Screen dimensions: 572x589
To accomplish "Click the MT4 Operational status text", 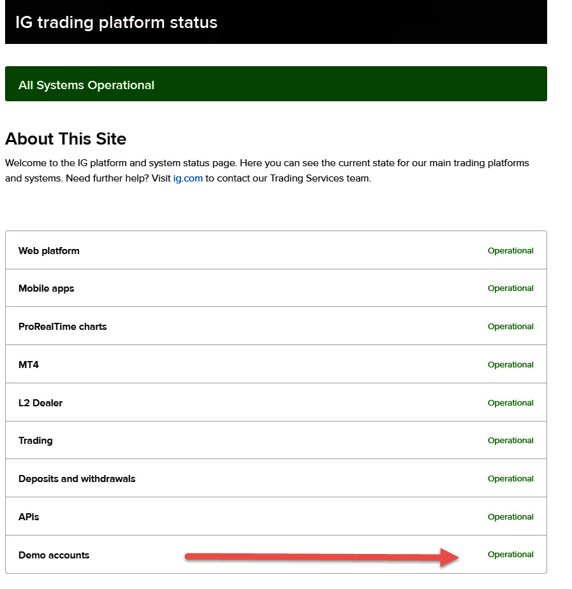I will 510,365.
